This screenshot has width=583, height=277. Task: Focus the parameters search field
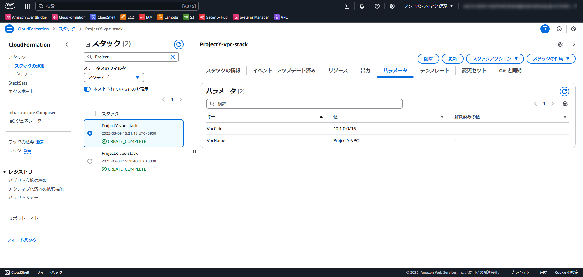[305, 104]
